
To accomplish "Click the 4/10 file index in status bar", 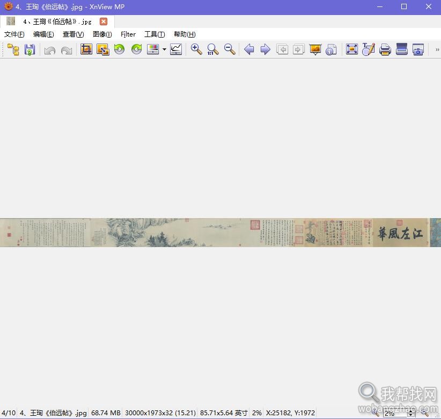I will (9, 413).
